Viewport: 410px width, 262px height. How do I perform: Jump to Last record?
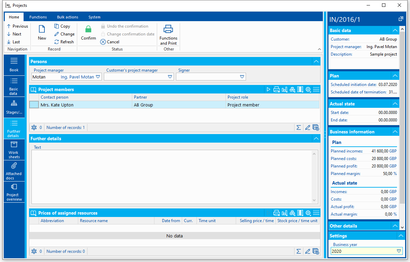point(13,42)
